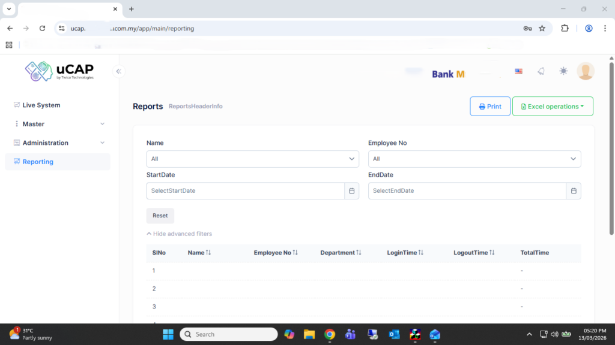
Task: Expand the Excel operations dropdown
Action: [553, 107]
